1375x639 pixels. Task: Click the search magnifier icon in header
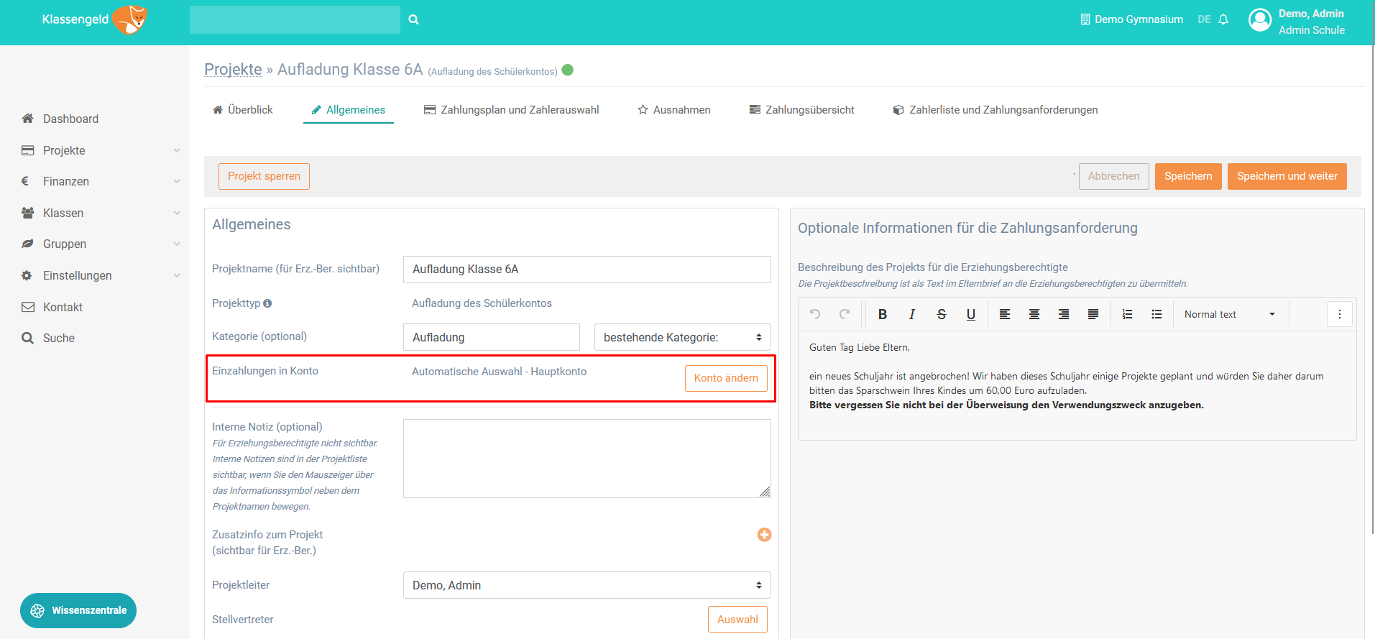(414, 20)
